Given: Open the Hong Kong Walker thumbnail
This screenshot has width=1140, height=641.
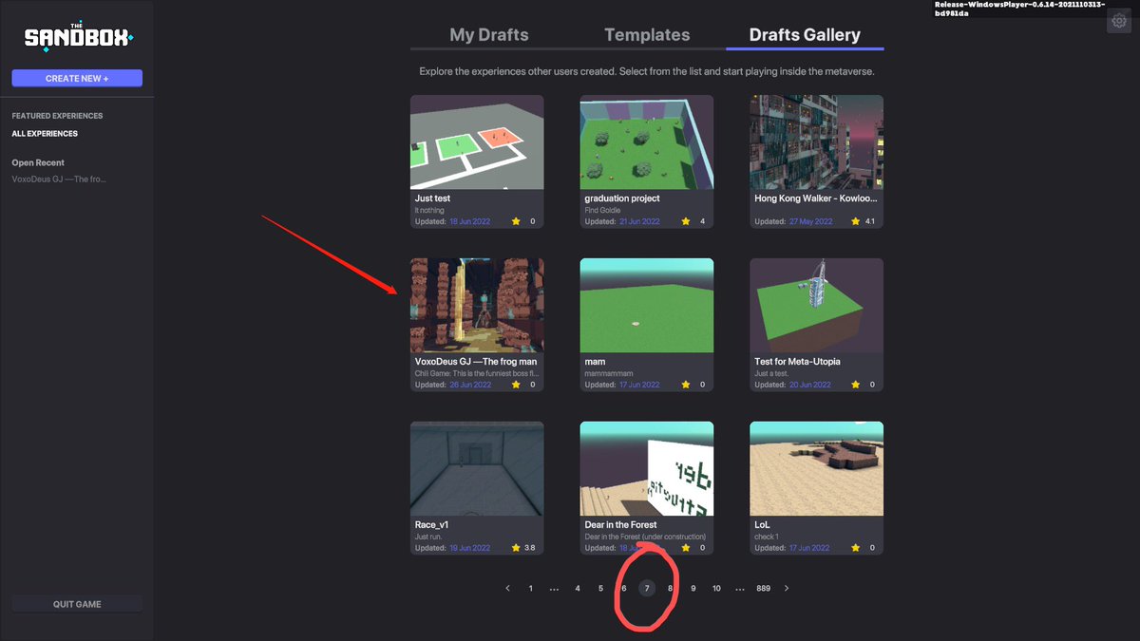Looking at the screenshot, I should click(x=816, y=141).
